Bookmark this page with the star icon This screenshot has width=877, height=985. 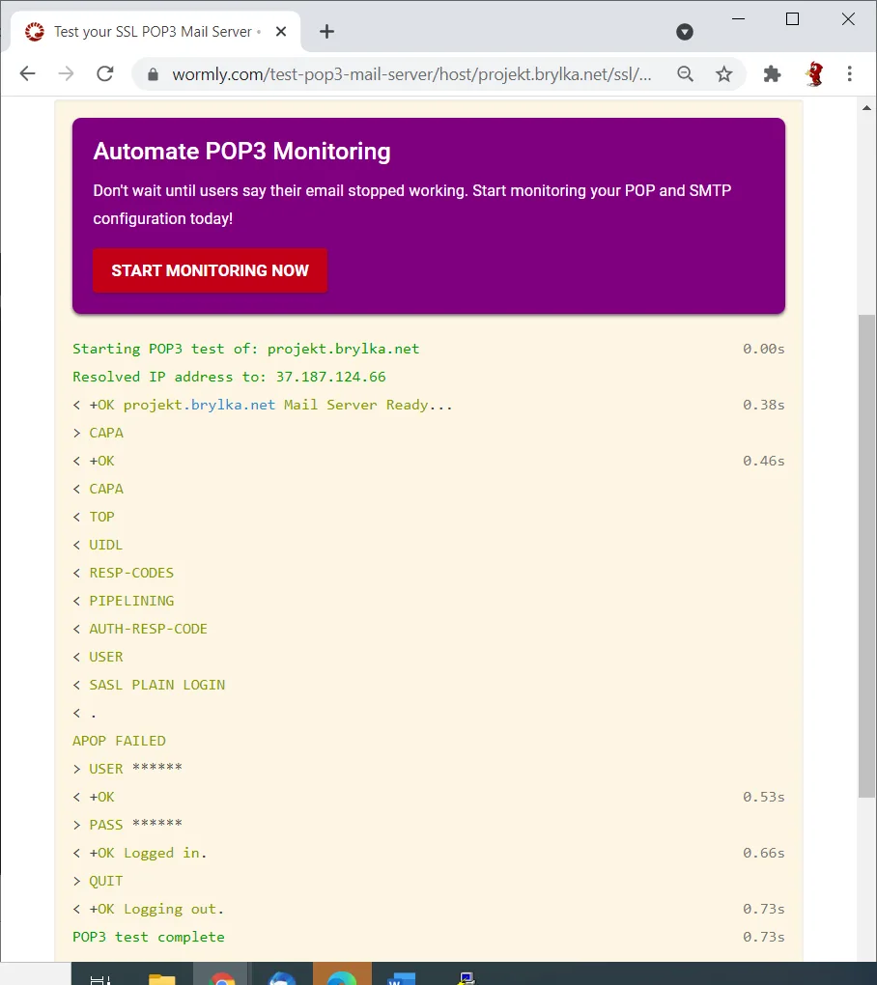pyautogui.click(x=724, y=74)
